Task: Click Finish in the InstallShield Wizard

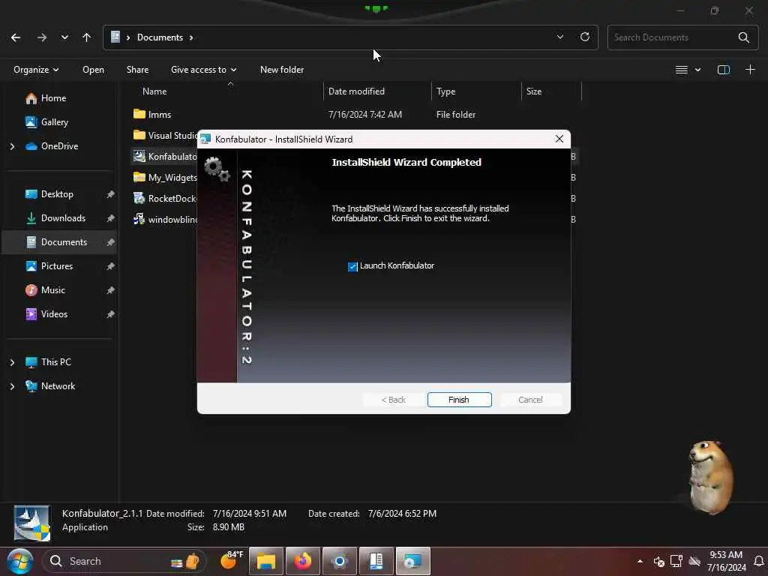Action: coord(459,400)
